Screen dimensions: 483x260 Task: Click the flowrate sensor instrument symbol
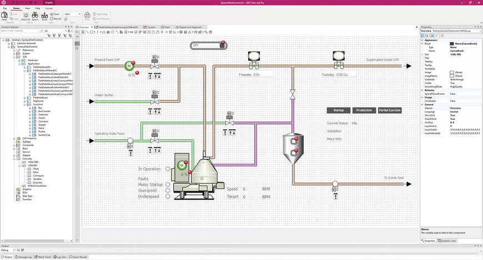click(254, 59)
